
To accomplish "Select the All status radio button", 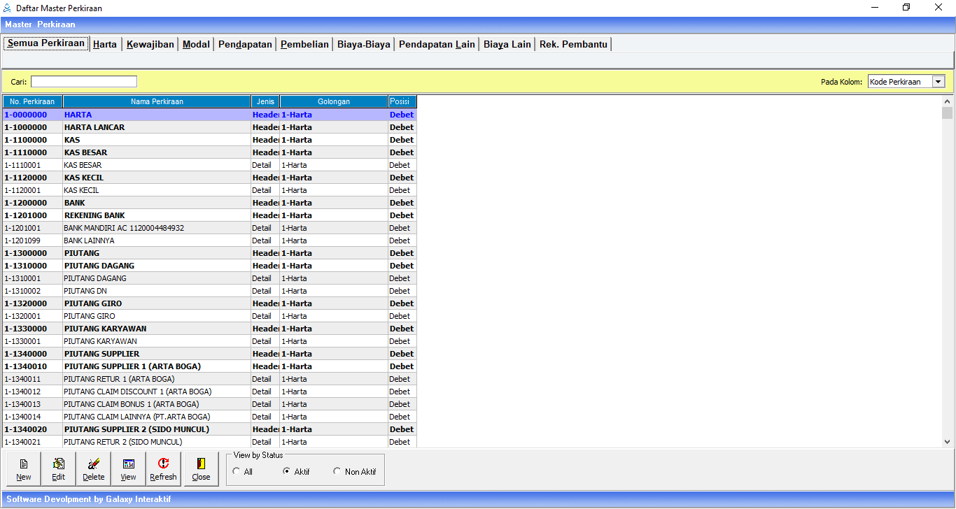I will pyautogui.click(x=236, y=472).
